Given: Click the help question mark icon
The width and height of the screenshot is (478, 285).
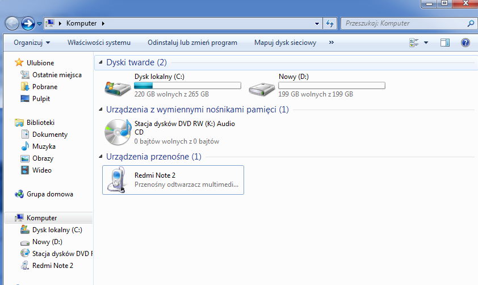Looking at the screenshot, I should [465, 43].
